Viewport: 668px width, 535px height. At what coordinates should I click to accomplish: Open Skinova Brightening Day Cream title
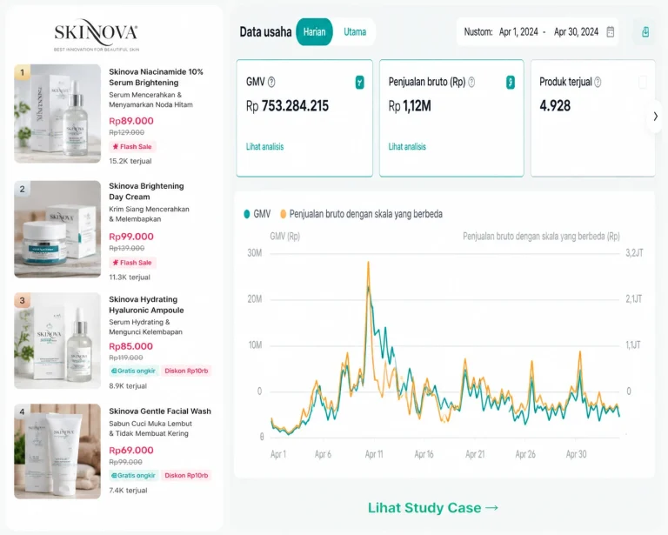[146, 191]
